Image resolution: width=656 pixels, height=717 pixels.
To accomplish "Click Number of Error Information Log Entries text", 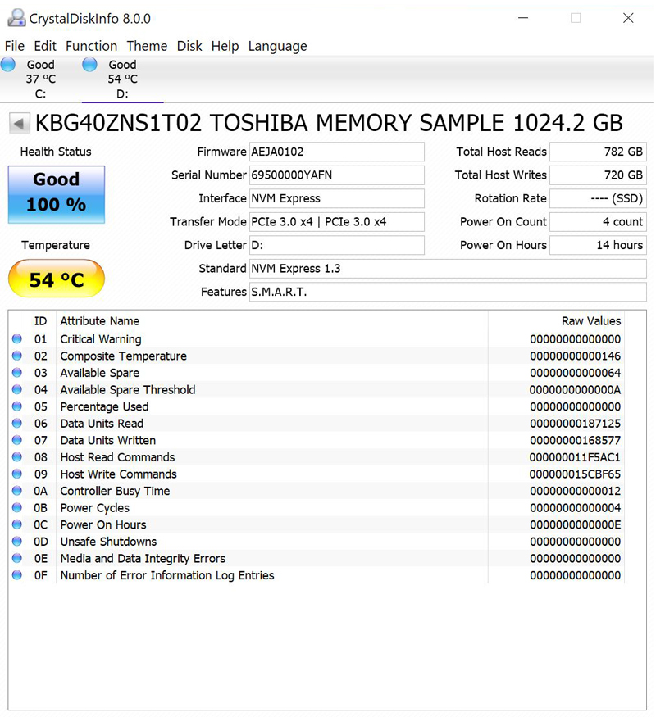I will click(x=167, y=575).
